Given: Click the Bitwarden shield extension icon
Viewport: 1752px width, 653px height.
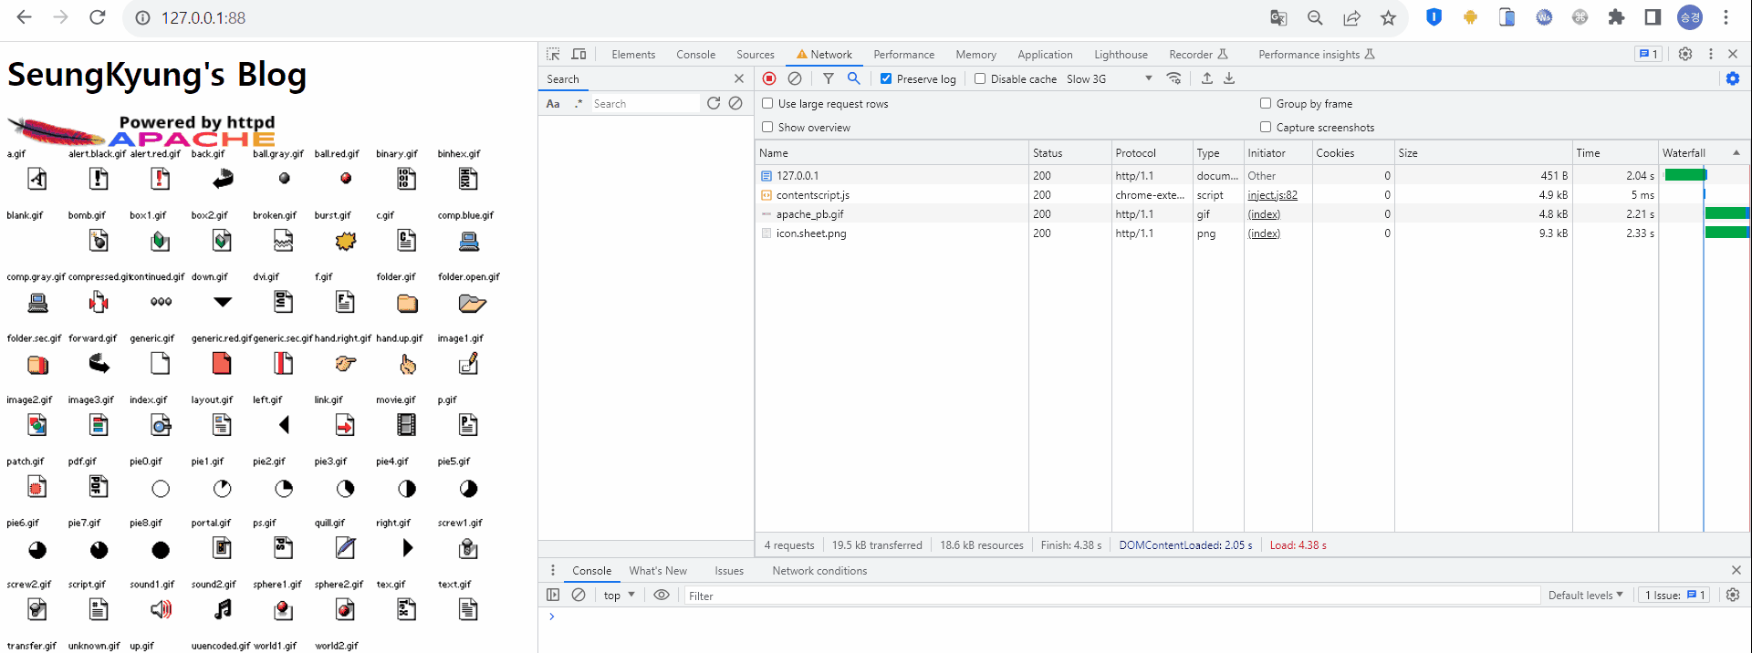Looking at the screenshot, I should point(1434,17).
